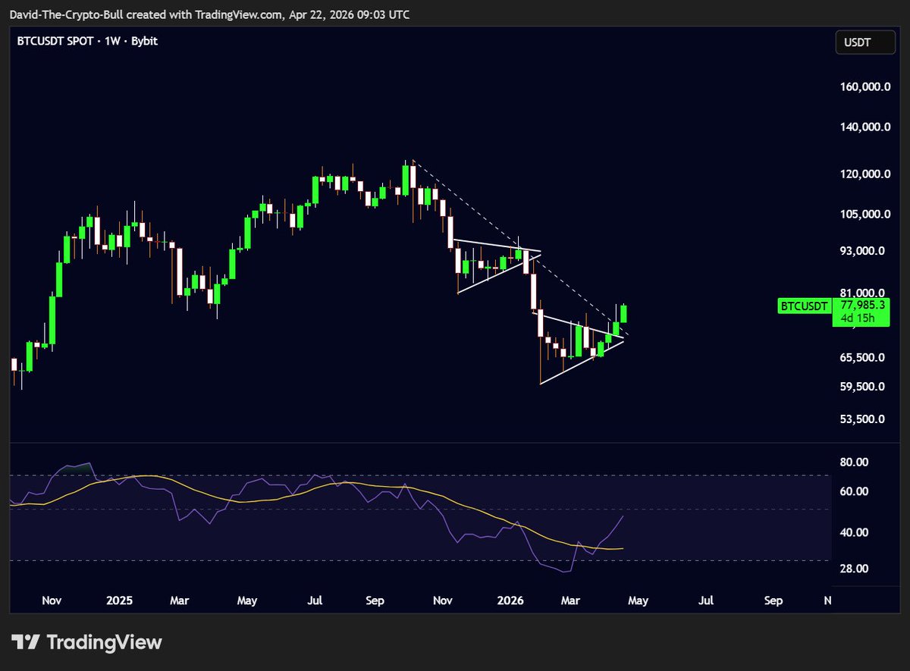Click the 53,500.0 price axis label
The image size is (910, 671).
pyautogui.click(x=861, y=419)
